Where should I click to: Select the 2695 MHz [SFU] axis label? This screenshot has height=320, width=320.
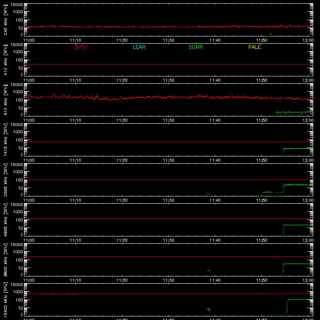coord(6,180)
